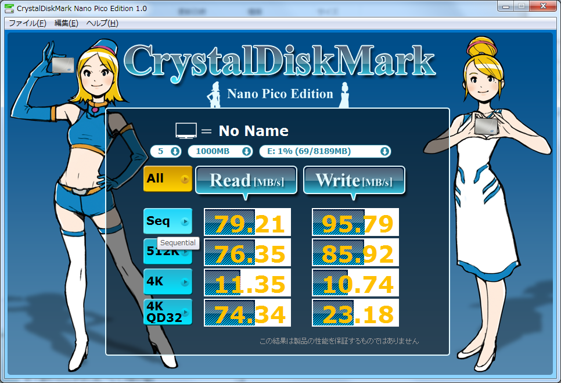
Task: Open the ヘルプ(H) menu
Action: [102, 23]
